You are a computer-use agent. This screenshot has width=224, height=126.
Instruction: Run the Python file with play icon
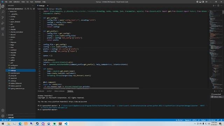pos(214,6)
